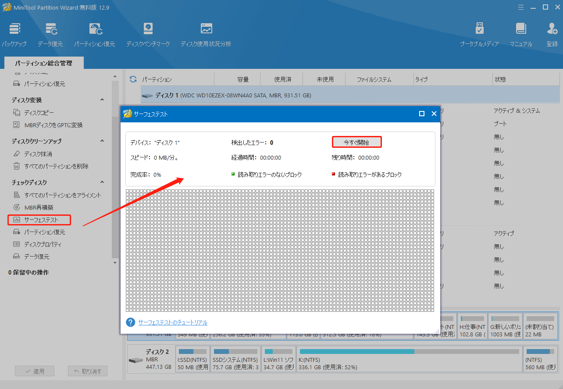563x389 pixels.
Task: Click sidebar scrollbar down arrow
Action: 115,263
